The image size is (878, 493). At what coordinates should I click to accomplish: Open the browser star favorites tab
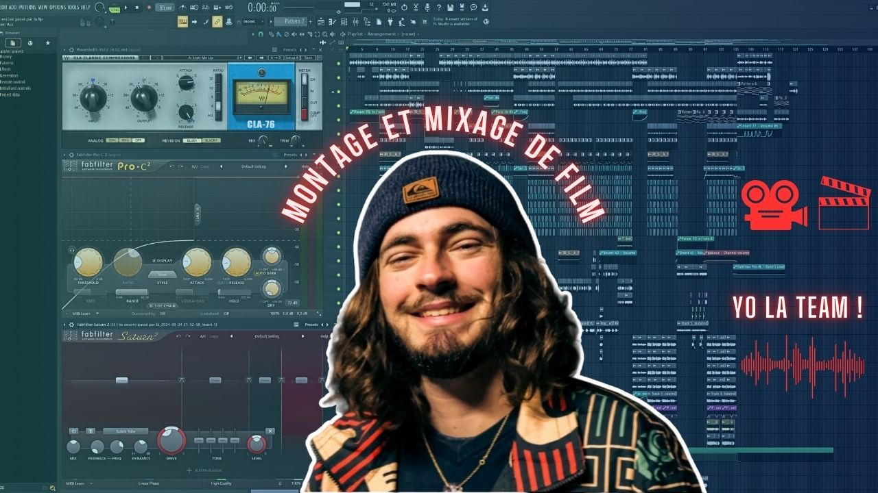click(48, 43)
